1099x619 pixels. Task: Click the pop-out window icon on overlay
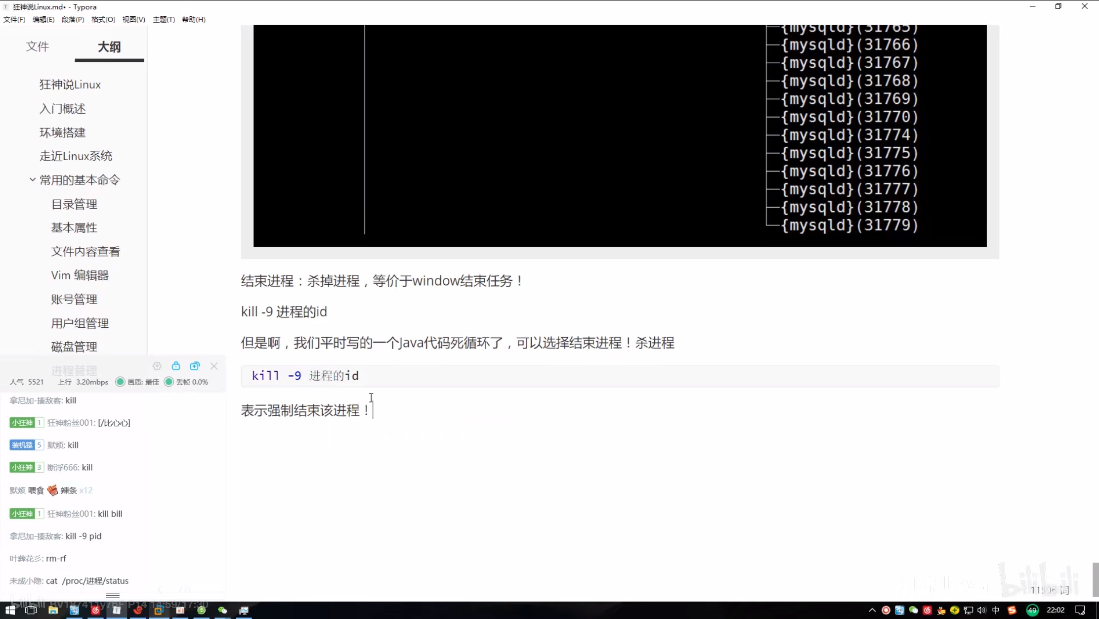point(195,366)
